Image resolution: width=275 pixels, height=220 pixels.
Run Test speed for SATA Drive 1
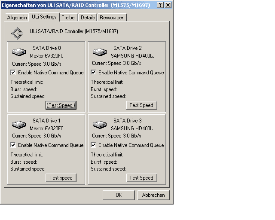coord(61,178)
